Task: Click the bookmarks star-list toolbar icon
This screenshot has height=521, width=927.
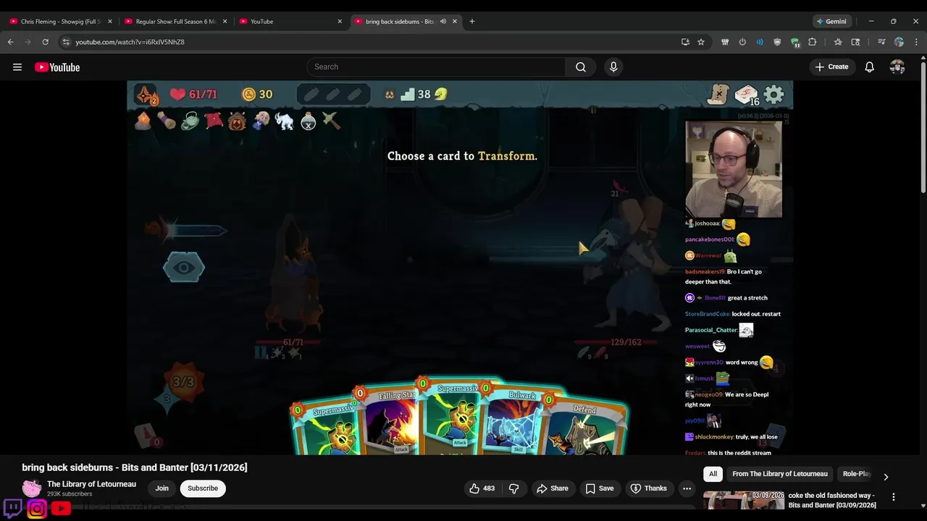Action: click(x=838, y=42)
